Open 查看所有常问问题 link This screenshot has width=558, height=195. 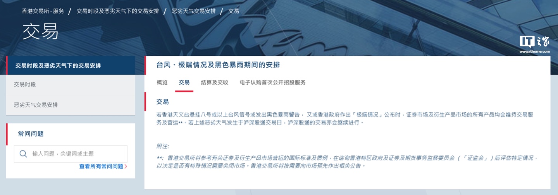pyautogui.click(x=101, y=166)
